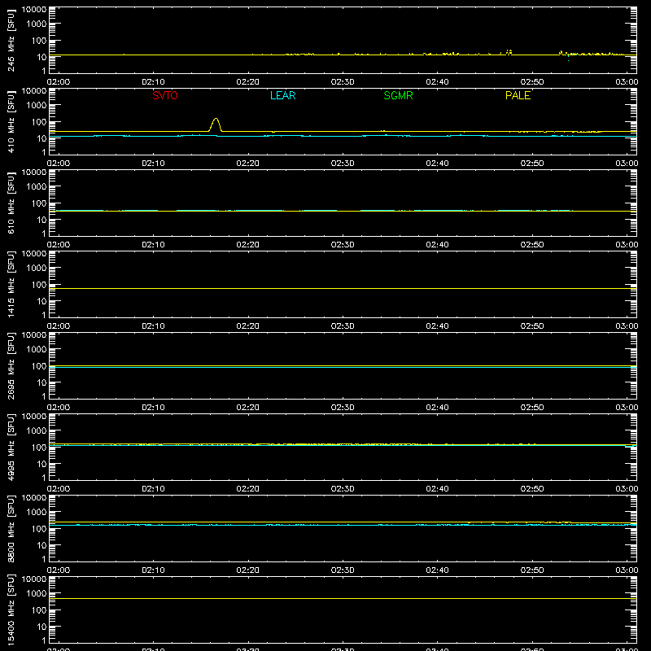The width and height of the screenshot is (651, 651).
Task: Click the 1415 MHz [SFU] axis title
Action: [11, 284]
